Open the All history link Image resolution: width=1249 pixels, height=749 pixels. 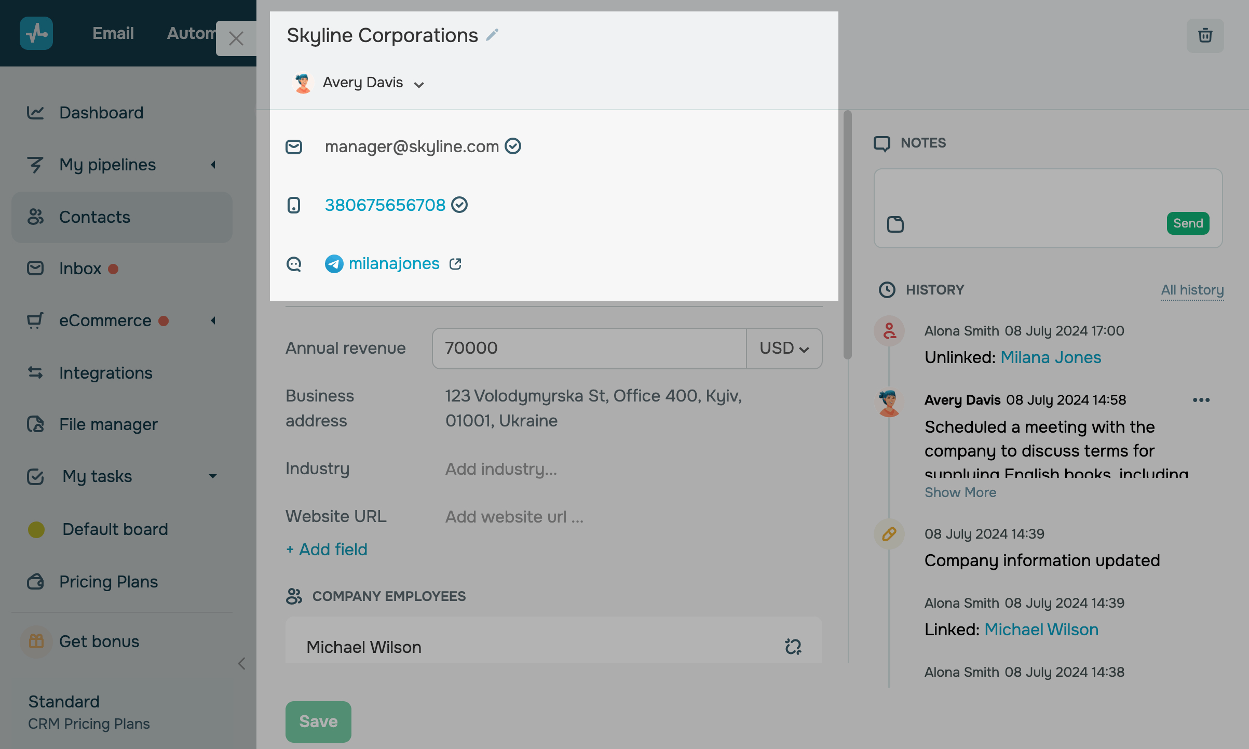1192,290
